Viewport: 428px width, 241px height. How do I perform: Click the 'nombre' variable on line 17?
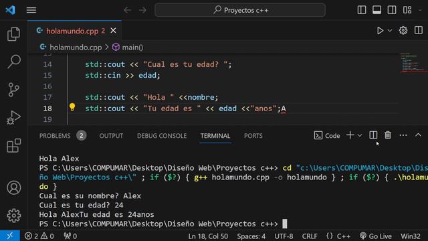[201, 97]
